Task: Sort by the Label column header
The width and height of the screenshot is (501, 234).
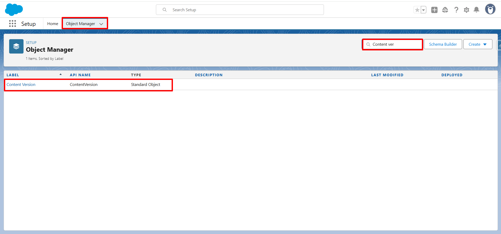Action: coord(13,75)
